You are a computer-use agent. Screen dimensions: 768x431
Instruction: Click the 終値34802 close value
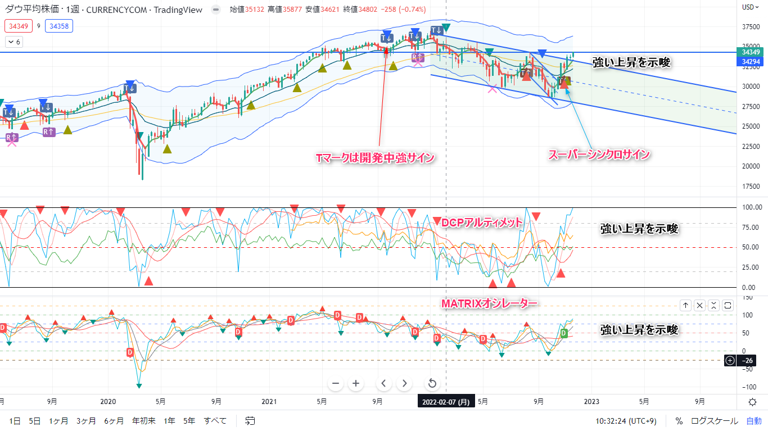point(361,10)
